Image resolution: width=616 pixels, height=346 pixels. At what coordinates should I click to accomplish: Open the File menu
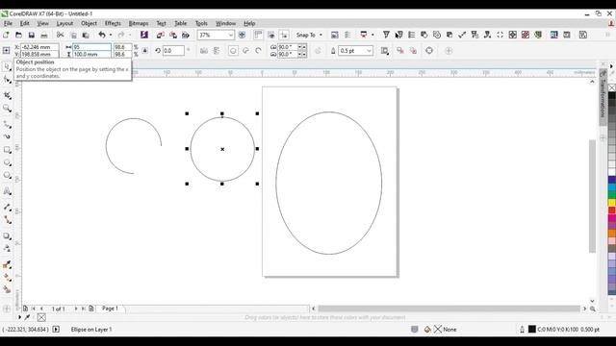[x=8, y=23]
